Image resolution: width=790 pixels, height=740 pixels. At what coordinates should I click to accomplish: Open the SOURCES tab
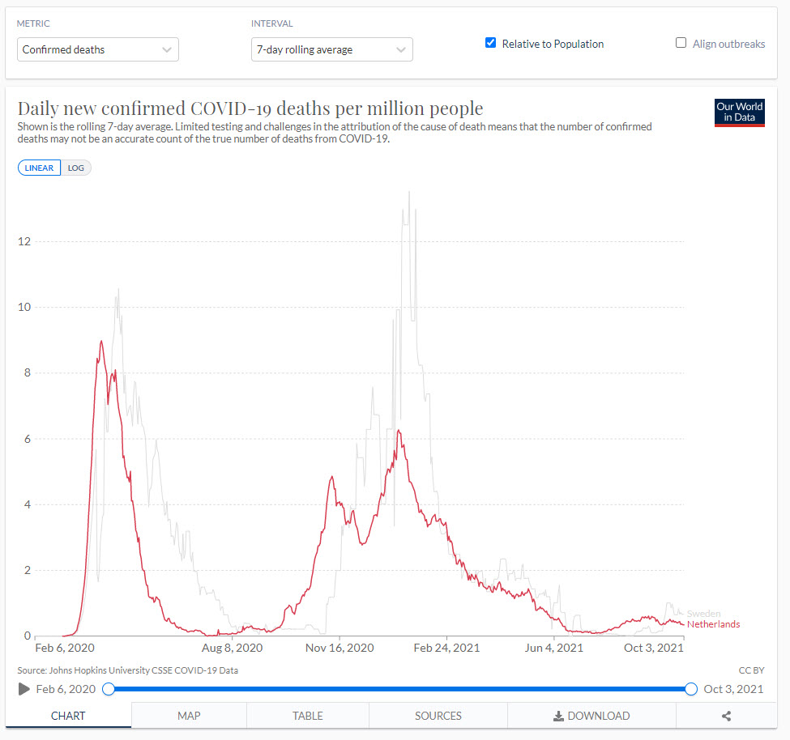point(438,716)
